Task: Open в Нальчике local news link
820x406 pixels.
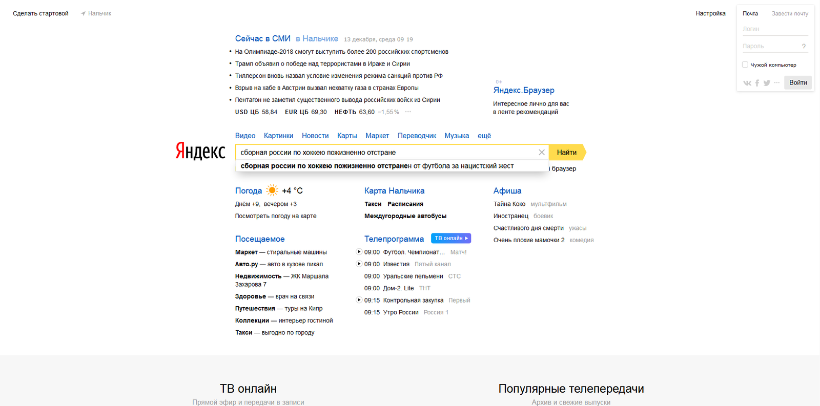Action: (317, 38)
